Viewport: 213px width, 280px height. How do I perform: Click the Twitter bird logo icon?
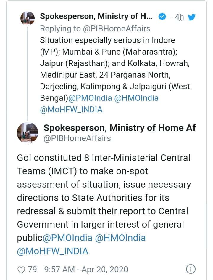[x=191, y=17]
